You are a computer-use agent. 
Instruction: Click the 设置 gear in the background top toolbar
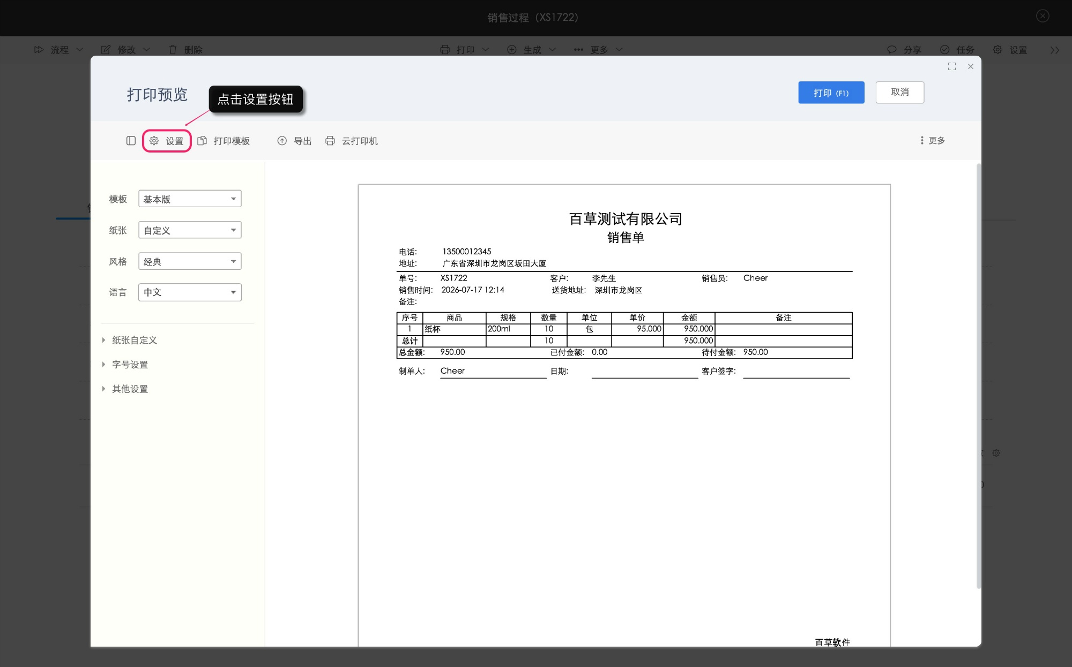pos(1010,50)
